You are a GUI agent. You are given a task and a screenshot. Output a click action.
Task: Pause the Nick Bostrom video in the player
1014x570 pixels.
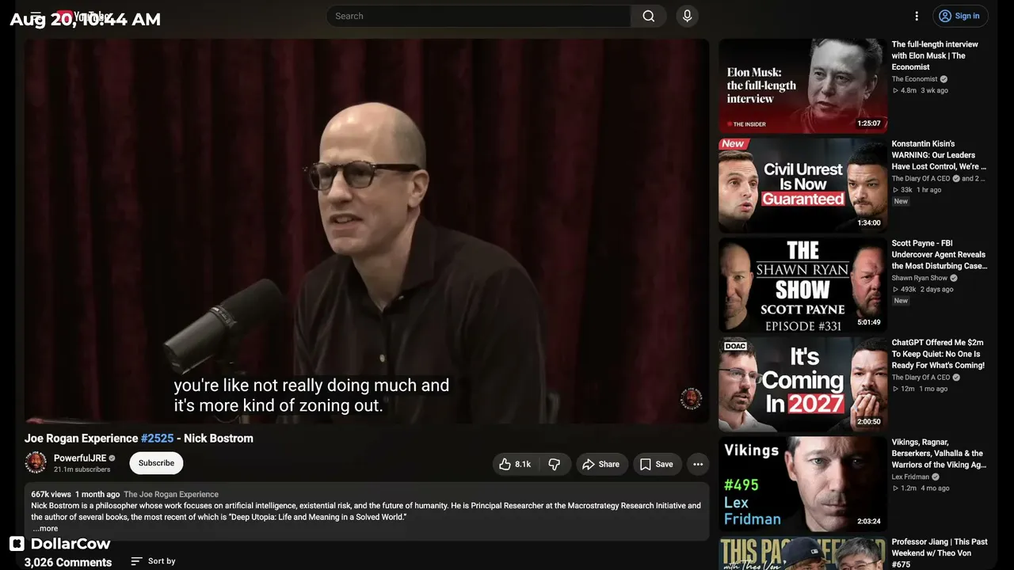(366, 230)
